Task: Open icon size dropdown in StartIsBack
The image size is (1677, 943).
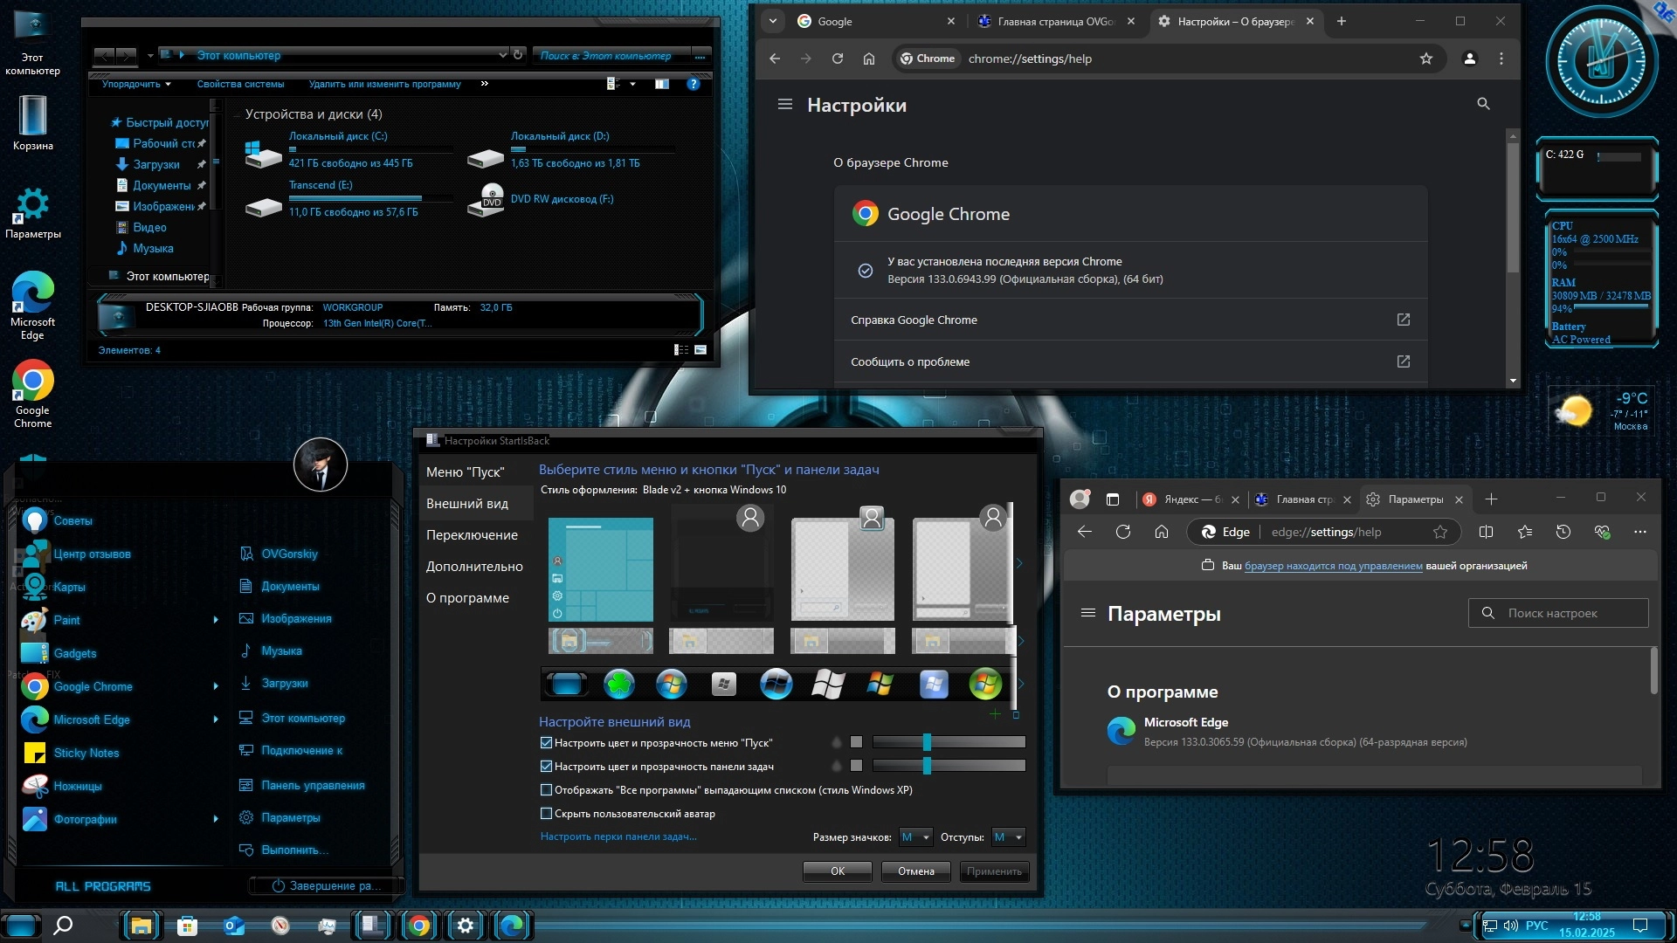Action: [915, 837]
